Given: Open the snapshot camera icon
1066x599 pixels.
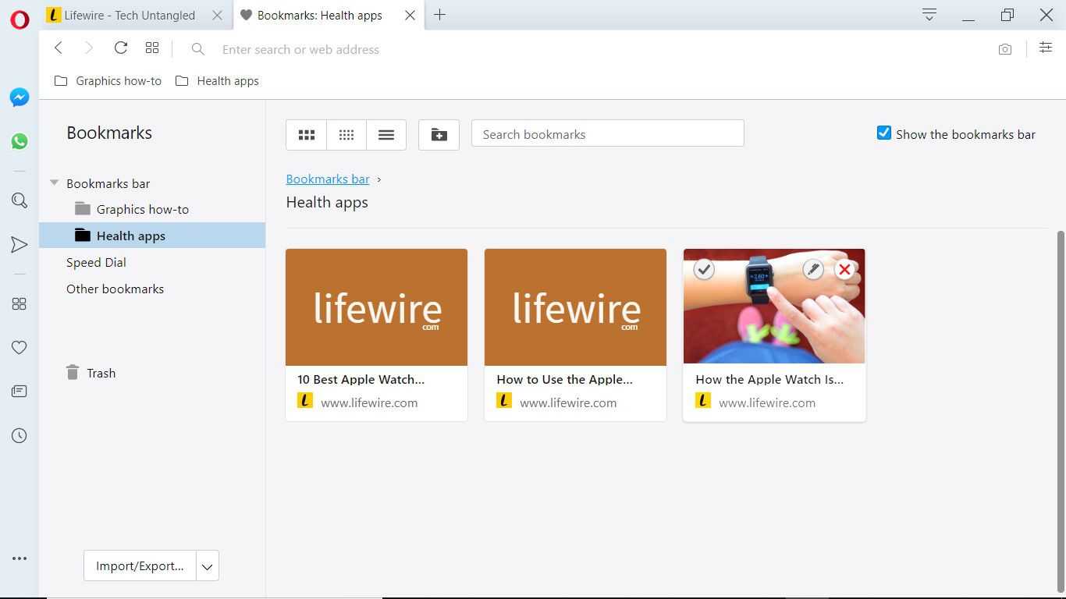Looking at the screenshot, I should [1004, 49].
